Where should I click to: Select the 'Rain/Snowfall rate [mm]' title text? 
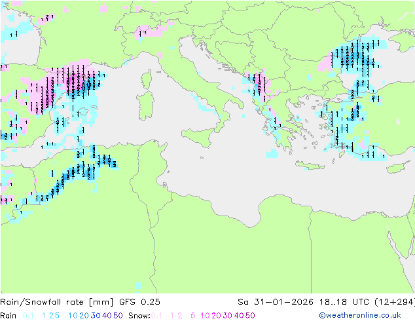click(57, 302)
